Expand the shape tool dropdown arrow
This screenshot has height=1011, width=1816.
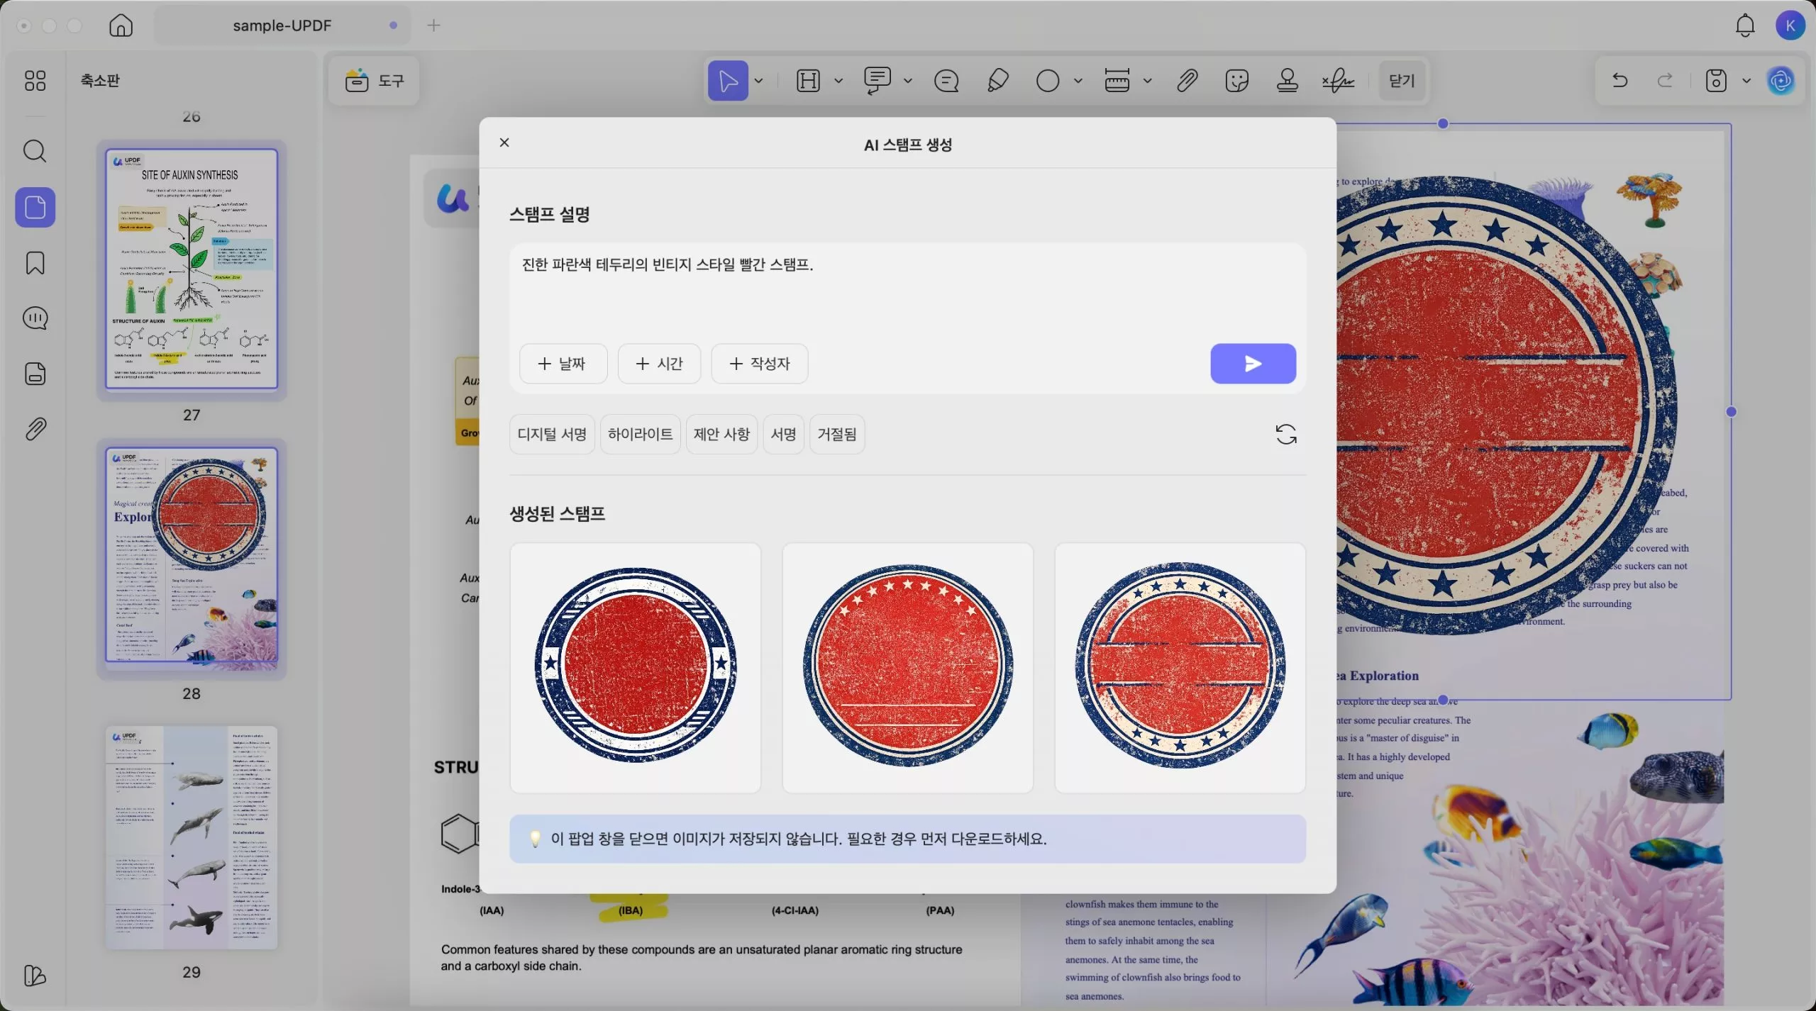pos(1078,81)
